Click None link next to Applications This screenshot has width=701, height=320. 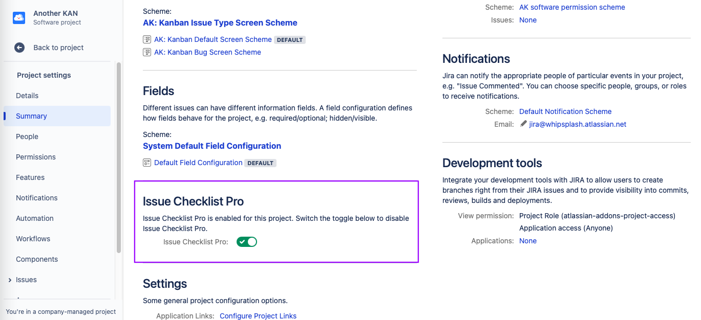coord(527,241)
